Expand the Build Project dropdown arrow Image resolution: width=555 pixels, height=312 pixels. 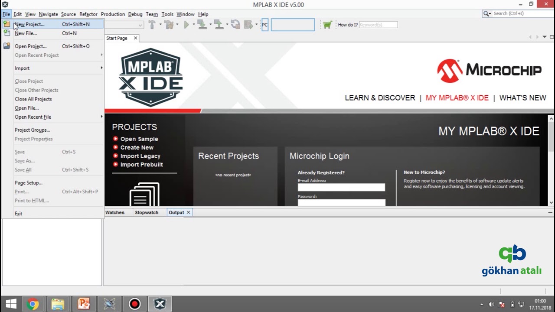pos(160,25)
